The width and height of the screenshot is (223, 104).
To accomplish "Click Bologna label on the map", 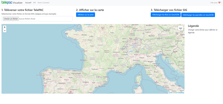I will 150,62.
